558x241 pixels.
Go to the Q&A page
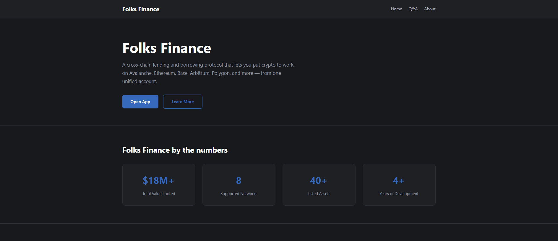(413, 9)
